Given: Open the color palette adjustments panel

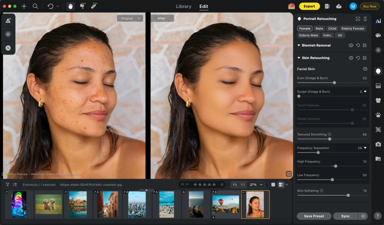Looking at the screenshot, I should pyautogui.click(x=378, y=35).
